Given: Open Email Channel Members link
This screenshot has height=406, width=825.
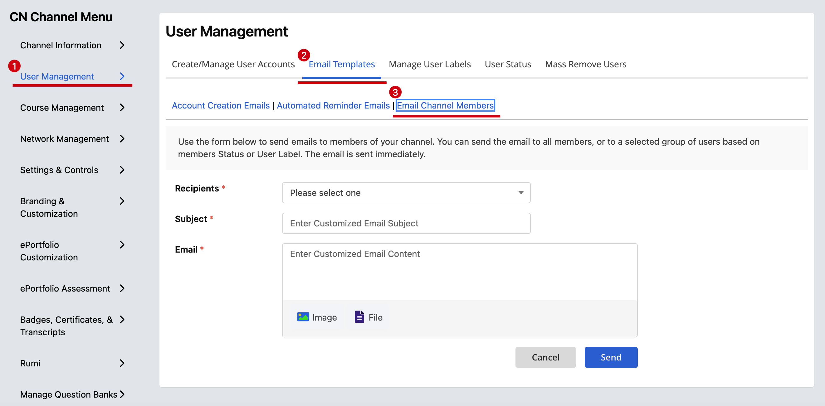Looking at the screenshot, I should pyautogui.click(x=445, y=105).
